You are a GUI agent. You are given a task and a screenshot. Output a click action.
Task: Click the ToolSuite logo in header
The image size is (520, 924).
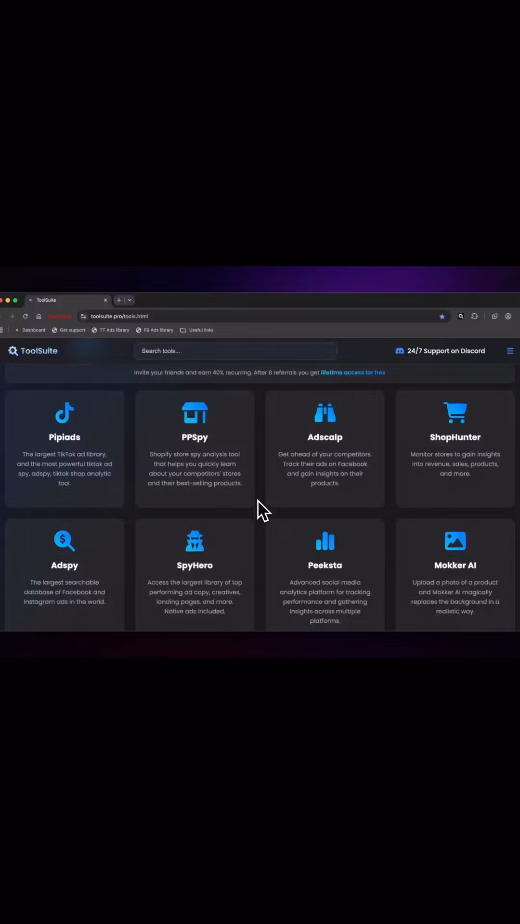pyautogui.click(x=33, y=351)
